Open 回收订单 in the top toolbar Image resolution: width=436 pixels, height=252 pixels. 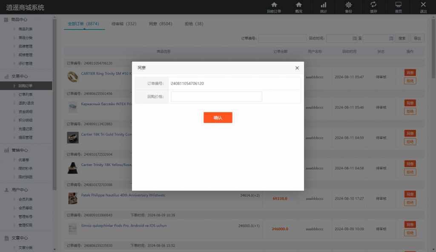[x=274, y=7]
